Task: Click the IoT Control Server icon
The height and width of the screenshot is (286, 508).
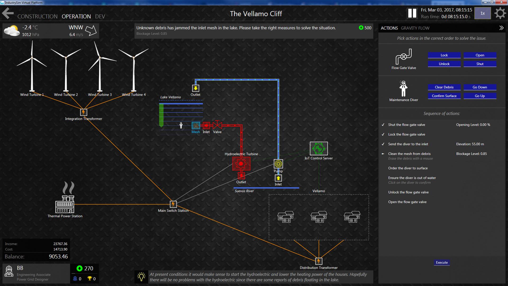Action: click(319, 149)
